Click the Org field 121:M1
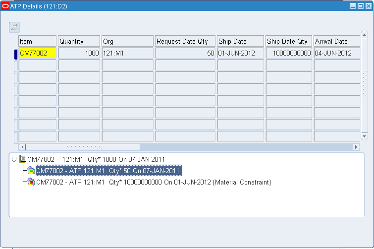The image size is (374, 249). pyautogui.click(x=128, y=53)
